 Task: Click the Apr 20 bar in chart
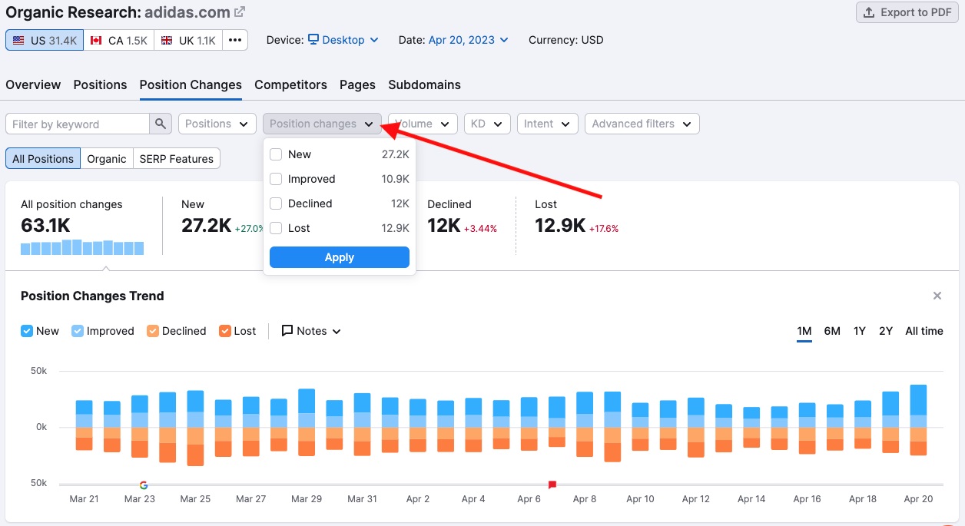[918, 420]
